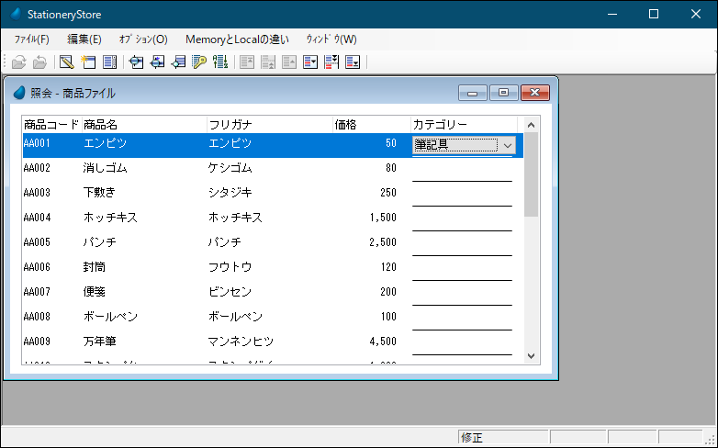Click the yellow key icon in toolbar
This screenshot has height=448, width=718.
[199, 62]
